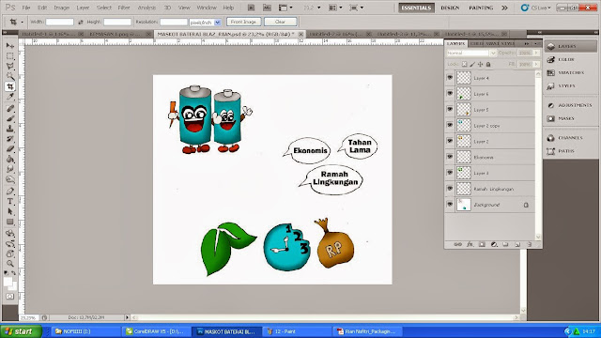This screenshot has height=338, width=601.
Task: Select the Clone Stamp tool
Action: click(x=10, y=129)
